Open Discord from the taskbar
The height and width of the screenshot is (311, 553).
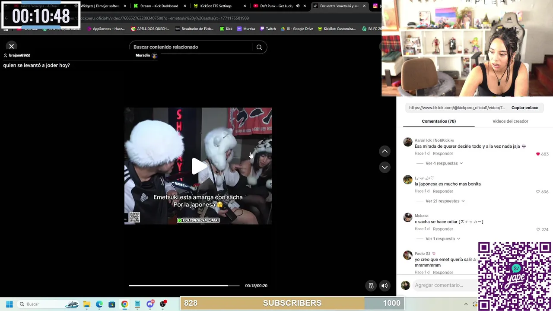point(150,304)
